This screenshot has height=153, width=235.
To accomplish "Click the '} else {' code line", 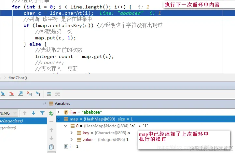I will click(x=35, y=44).
